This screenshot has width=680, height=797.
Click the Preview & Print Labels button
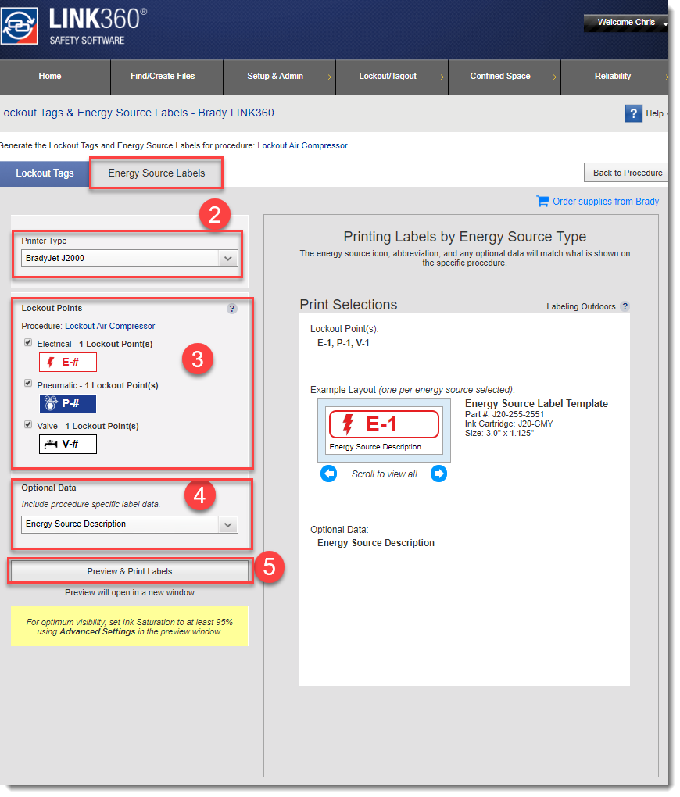click(x=130, y=571)
